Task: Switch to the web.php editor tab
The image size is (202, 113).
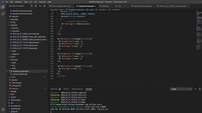Action: [x=105, y=6]
